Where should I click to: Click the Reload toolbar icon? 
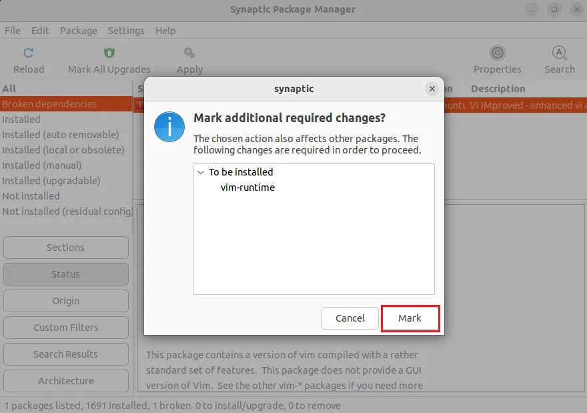tap(29, 53)
